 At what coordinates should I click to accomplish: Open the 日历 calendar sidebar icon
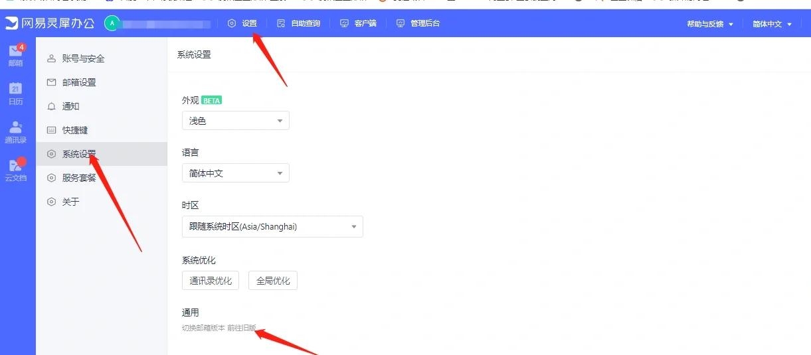tap(15, 94)
